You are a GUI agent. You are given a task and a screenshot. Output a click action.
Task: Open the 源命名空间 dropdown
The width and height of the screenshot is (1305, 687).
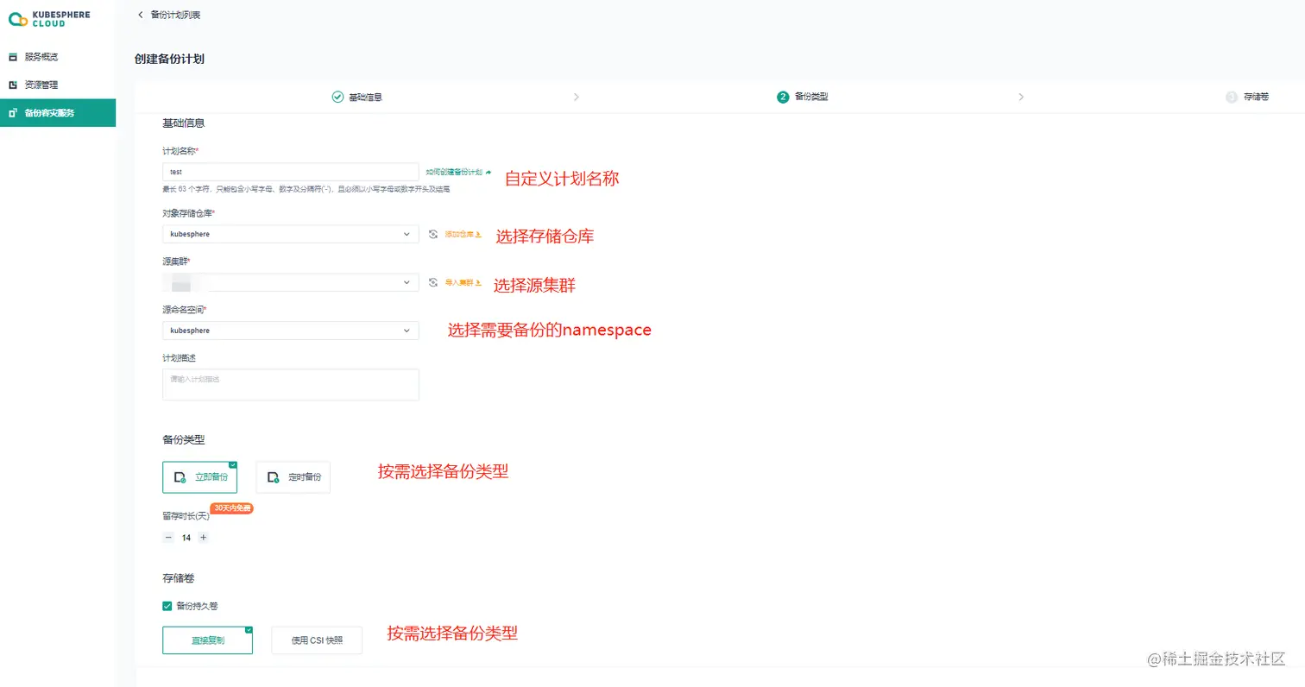[x=291, y=331]
